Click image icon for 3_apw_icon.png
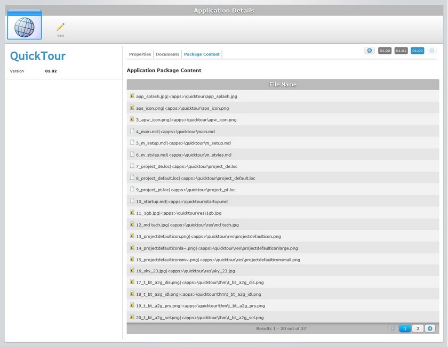Screen dimensions: 448x347 [x=132, y=119]
